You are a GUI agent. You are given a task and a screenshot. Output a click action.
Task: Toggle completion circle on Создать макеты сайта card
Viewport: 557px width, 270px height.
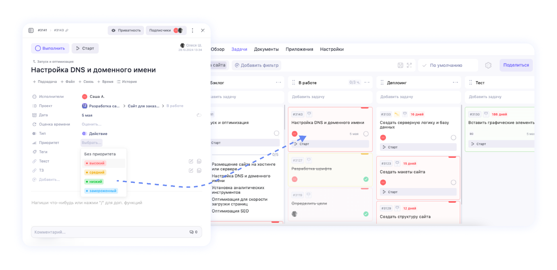click(453, 183)
